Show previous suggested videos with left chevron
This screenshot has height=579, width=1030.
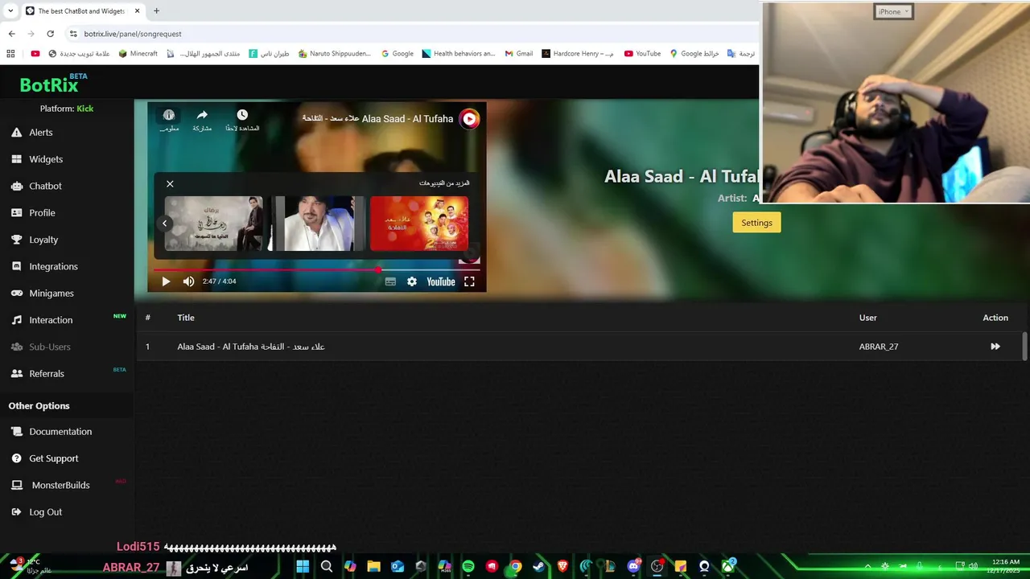click(165, 224)
